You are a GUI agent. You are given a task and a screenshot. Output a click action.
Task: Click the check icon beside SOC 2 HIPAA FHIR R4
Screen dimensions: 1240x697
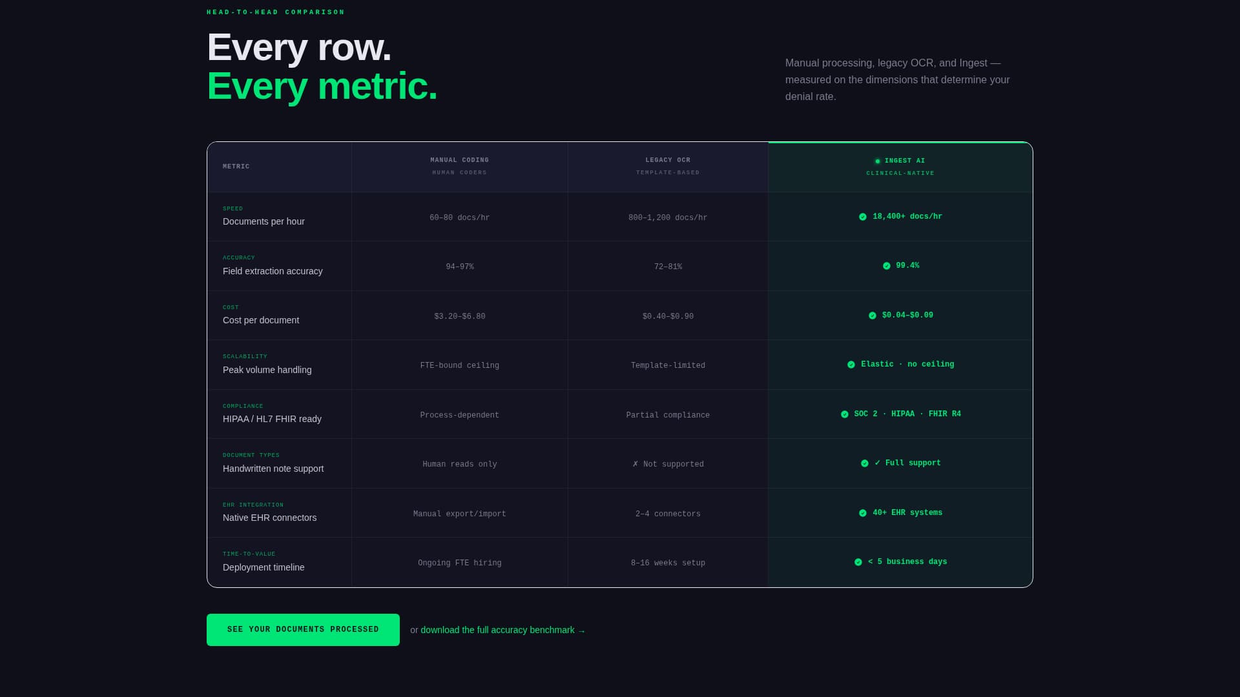click(x=845, y=414)
